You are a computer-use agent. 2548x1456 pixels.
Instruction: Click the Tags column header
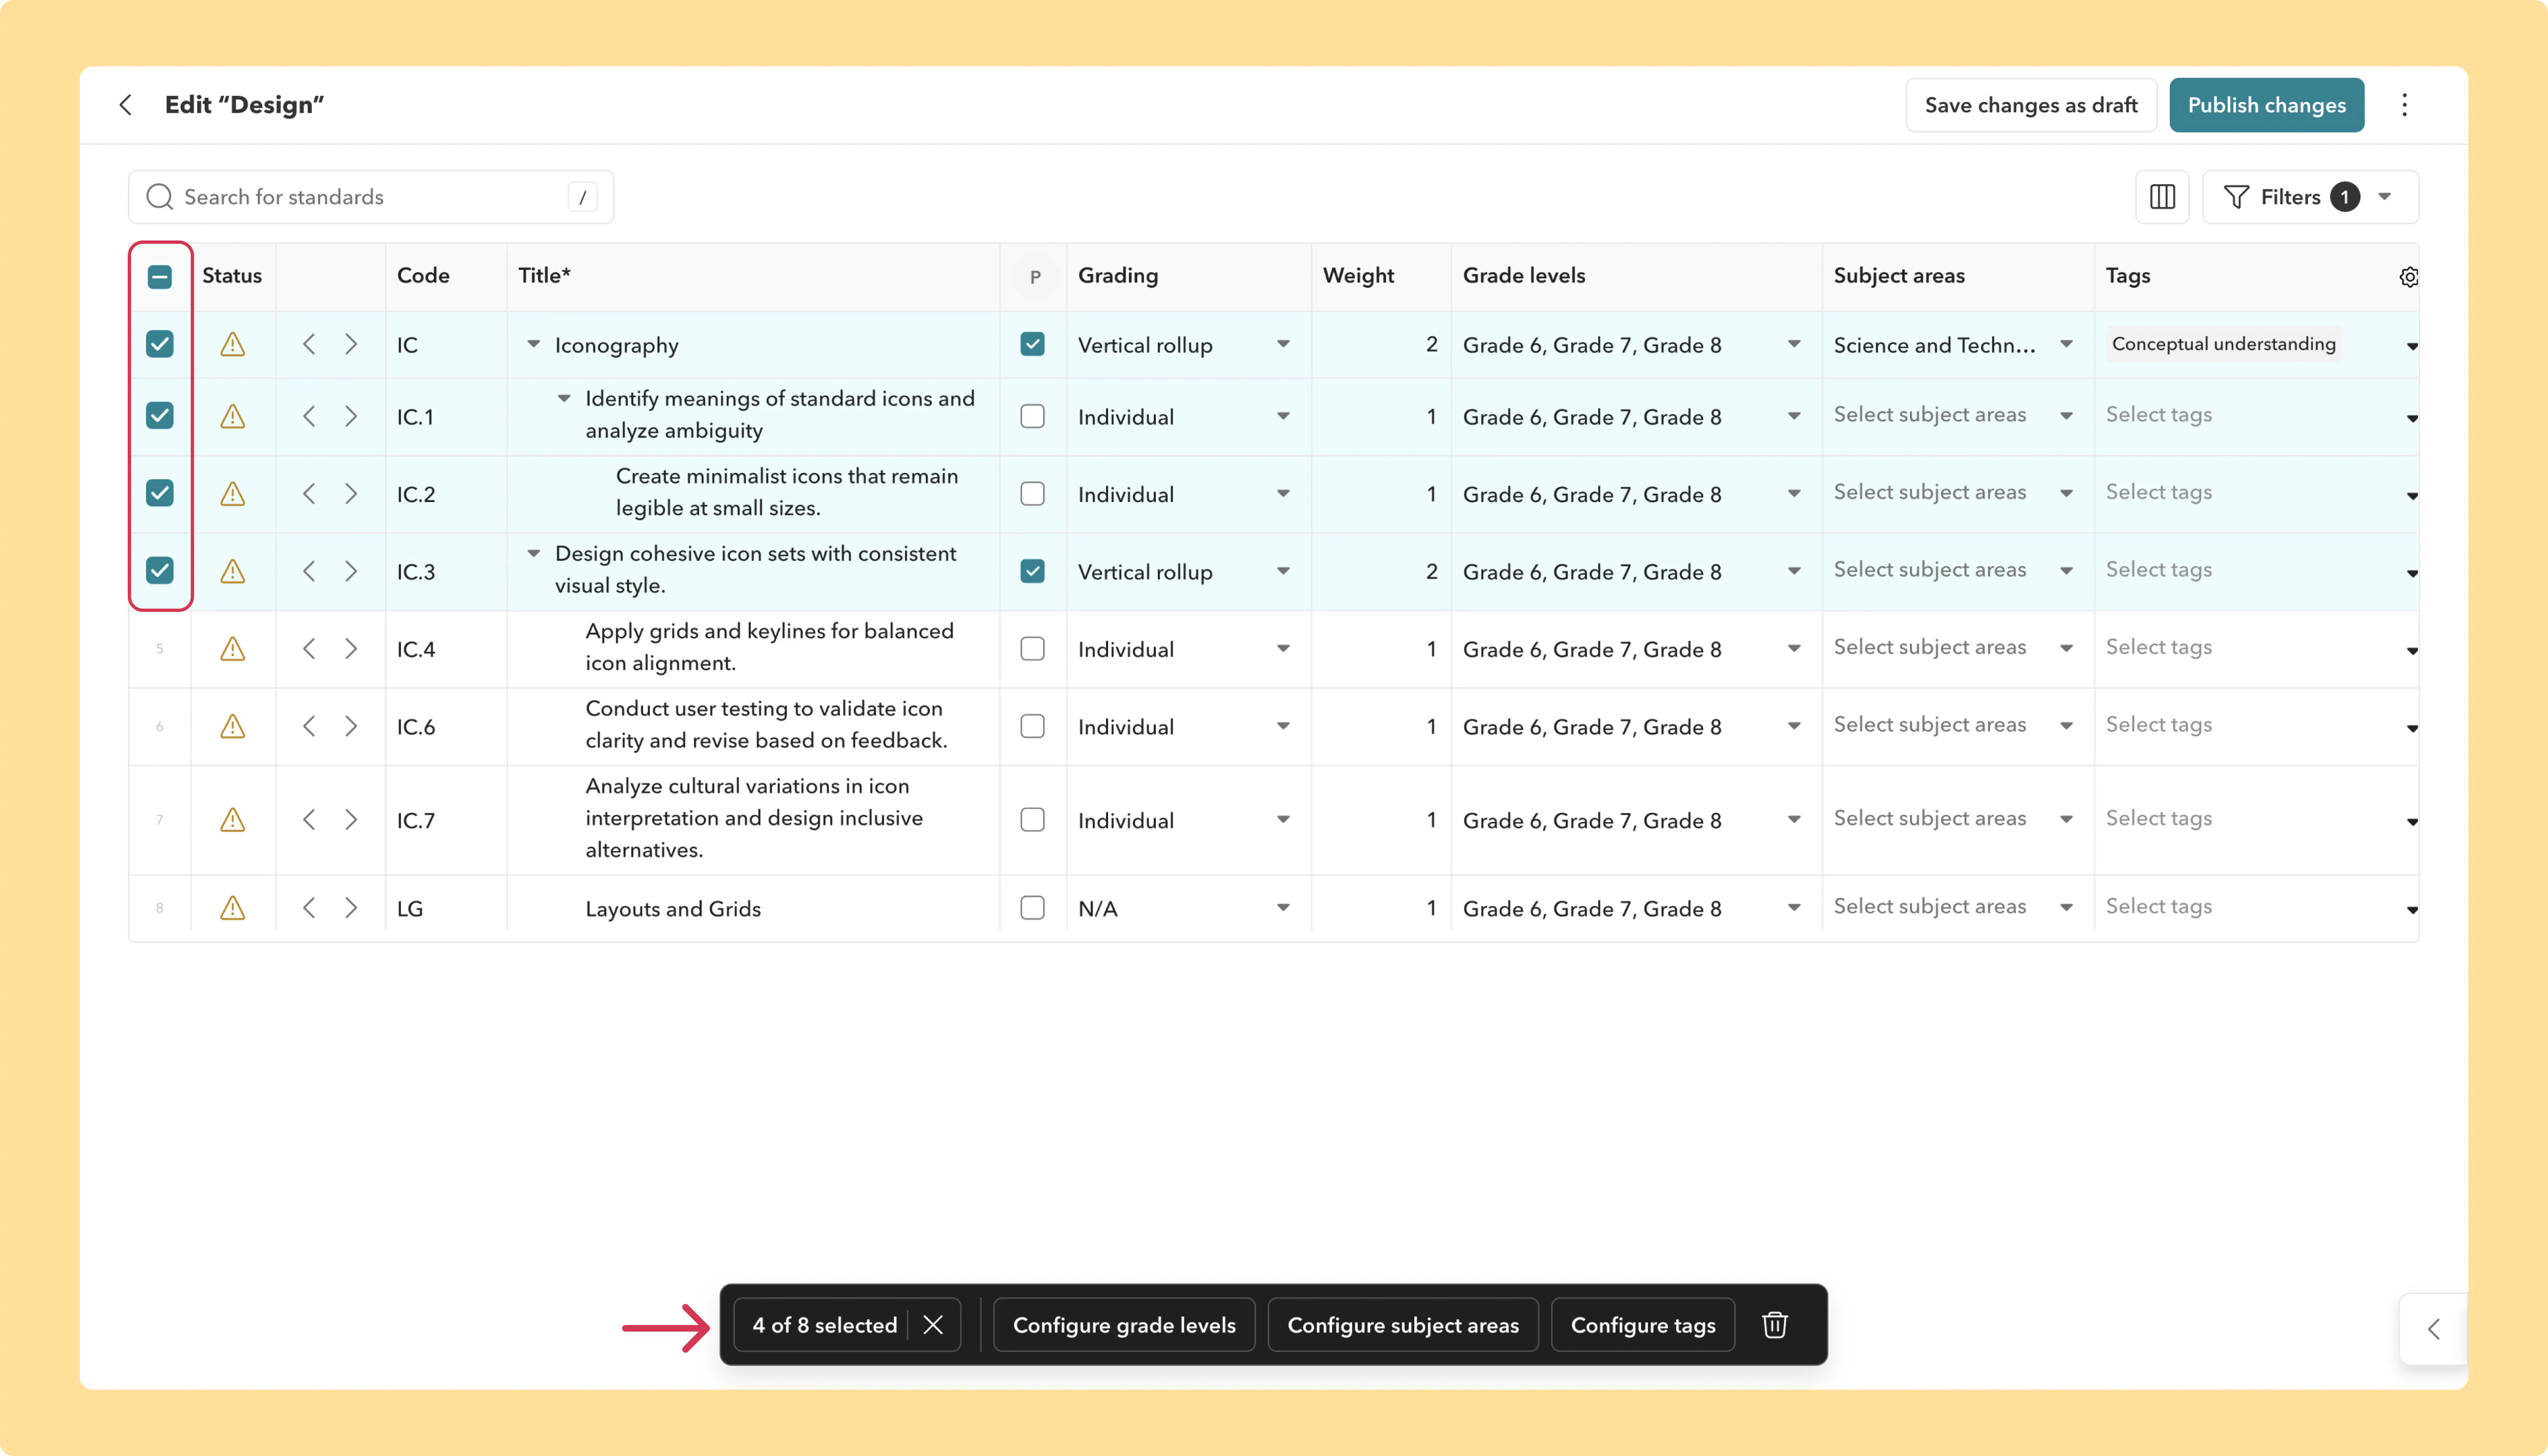(2128, 276)
